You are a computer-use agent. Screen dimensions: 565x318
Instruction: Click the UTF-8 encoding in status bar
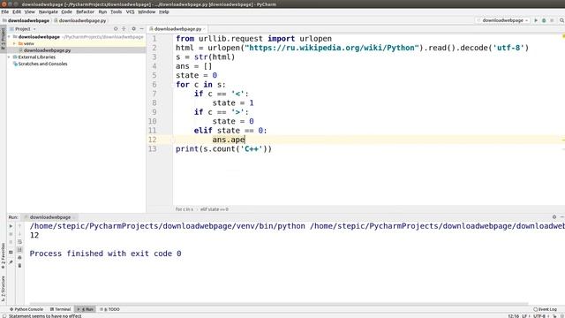tap(539, 316)
